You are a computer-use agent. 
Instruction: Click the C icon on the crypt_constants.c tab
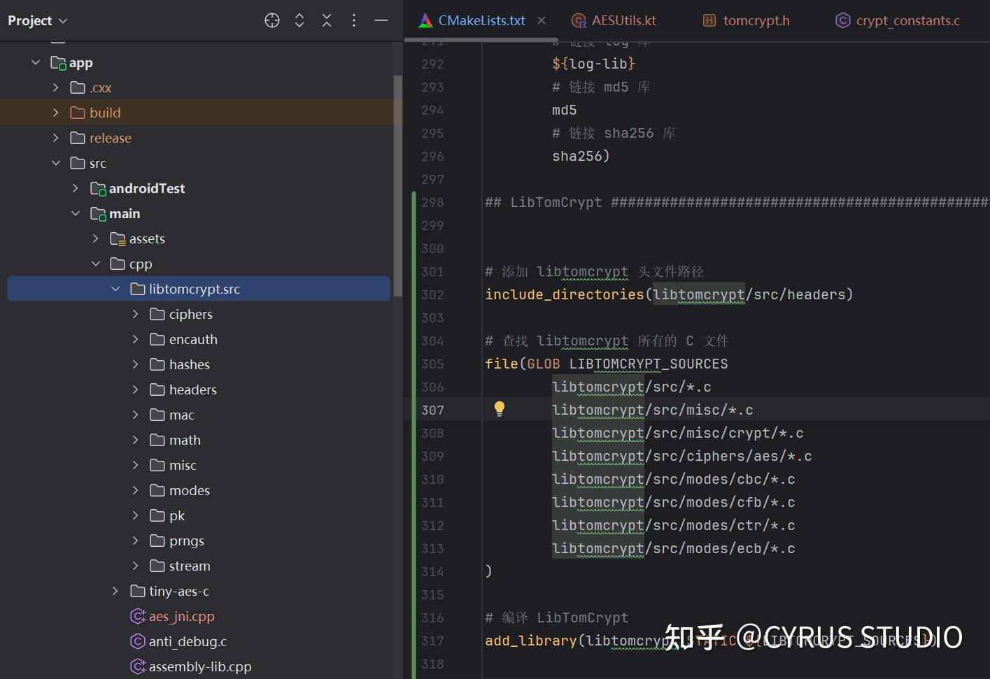coord(843,20)
